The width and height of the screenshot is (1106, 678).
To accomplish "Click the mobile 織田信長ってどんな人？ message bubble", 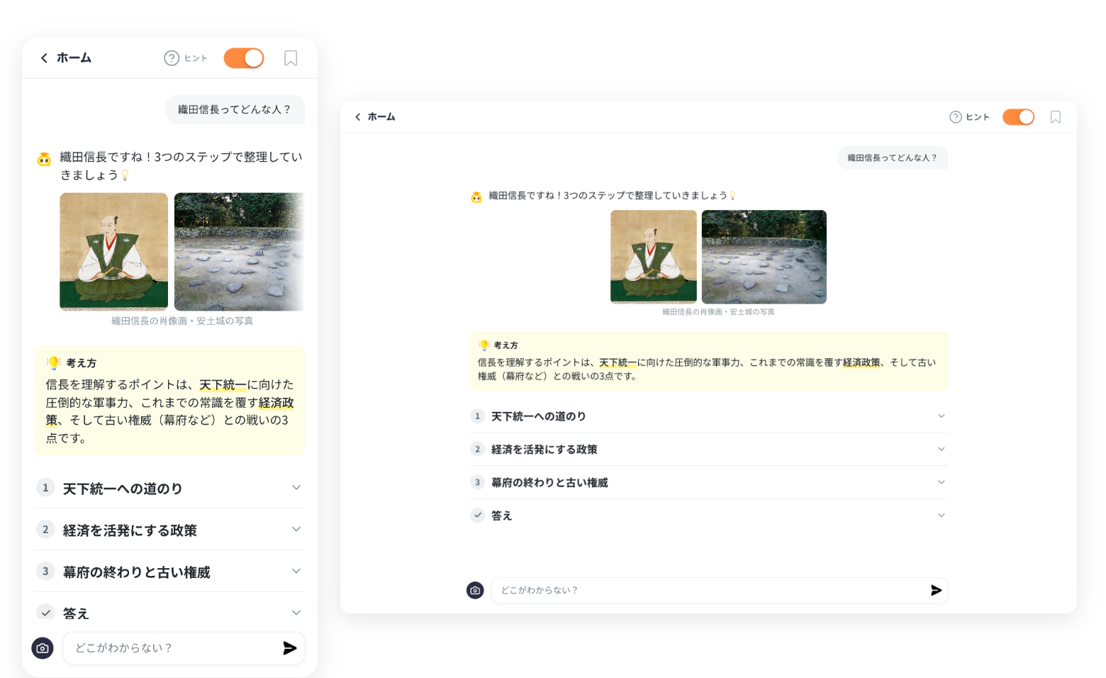I will 235,109.
